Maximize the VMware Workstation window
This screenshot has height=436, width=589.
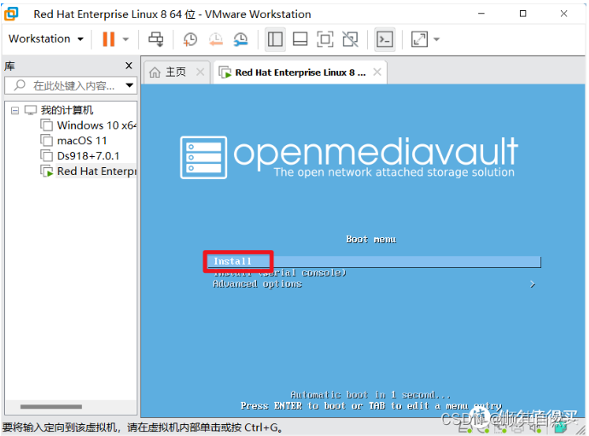pos(522,14)
